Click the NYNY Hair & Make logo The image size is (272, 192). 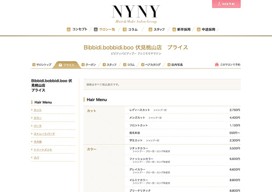[136, 14]
